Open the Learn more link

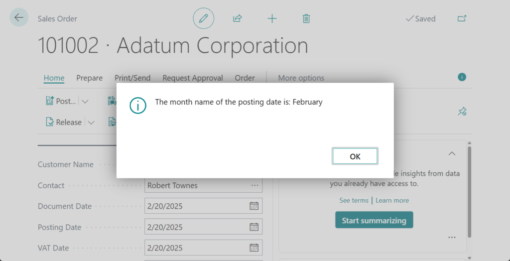click(392, 200)
